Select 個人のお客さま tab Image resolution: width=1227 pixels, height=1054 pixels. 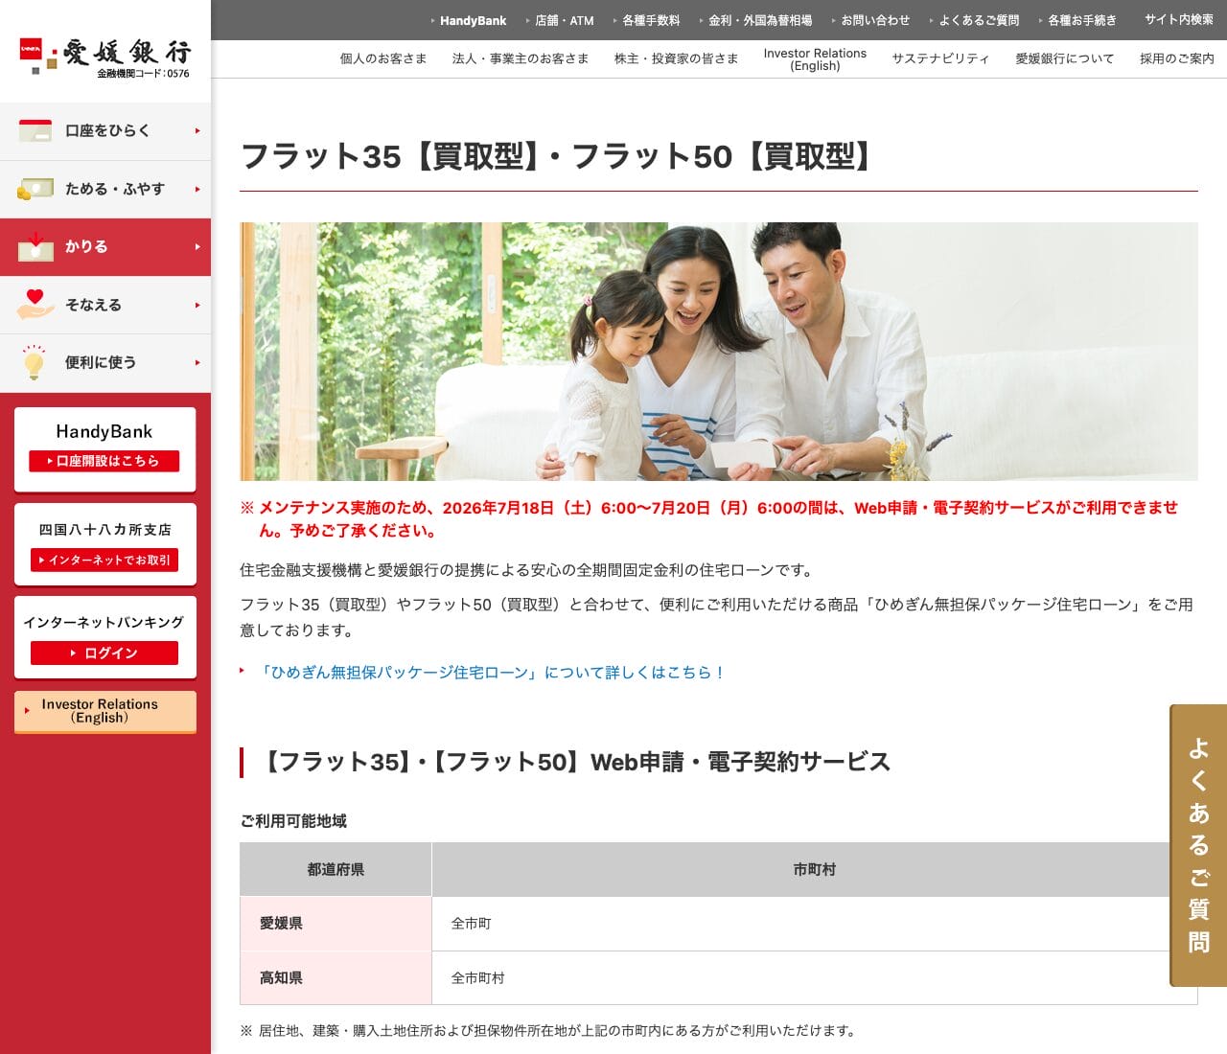[x=383, y=58]
